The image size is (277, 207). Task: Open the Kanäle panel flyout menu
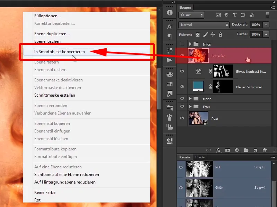pos(273,157)
